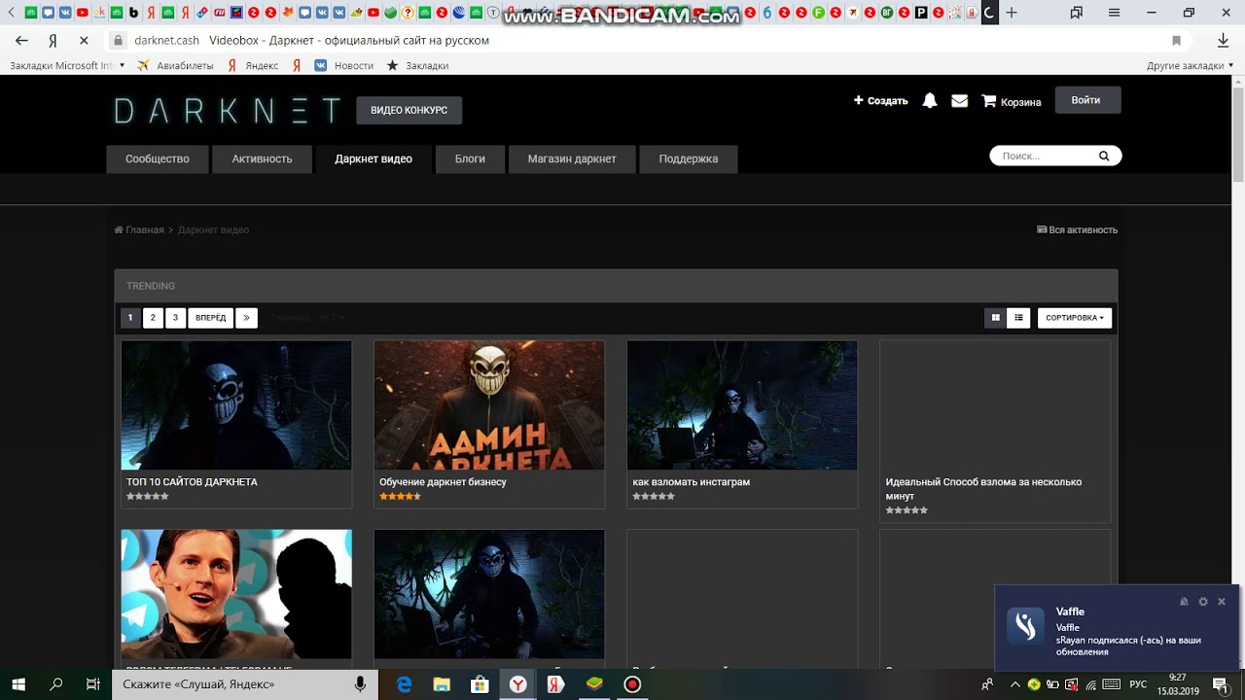Open Сортировка dropdown
Viewport: 1245px width, 700px height.
1075,318
